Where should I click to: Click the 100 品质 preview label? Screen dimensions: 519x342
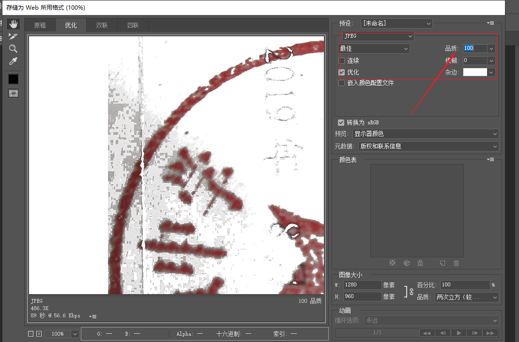(x=310, y=301)
